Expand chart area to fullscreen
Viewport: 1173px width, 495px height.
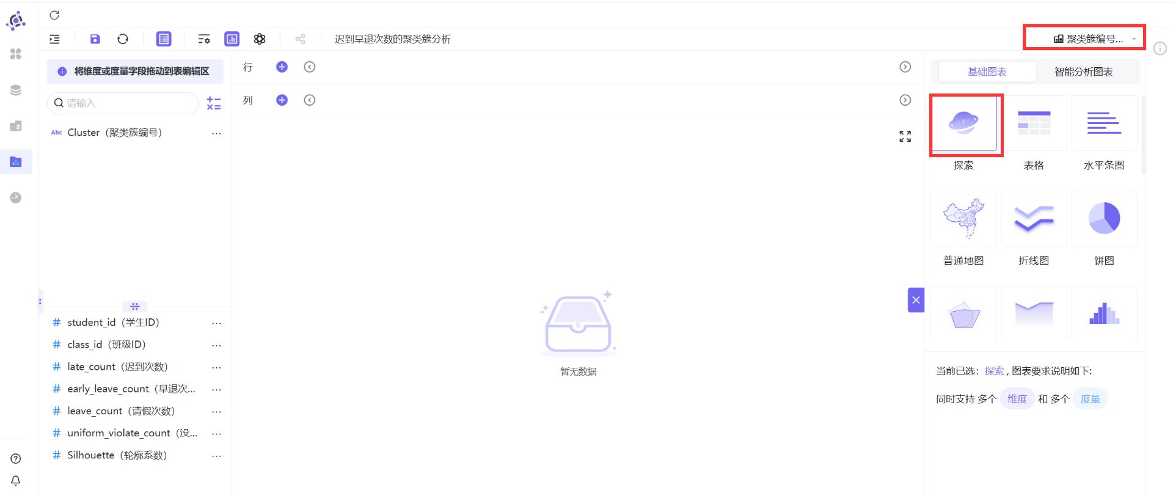click(x=905, y=136)
